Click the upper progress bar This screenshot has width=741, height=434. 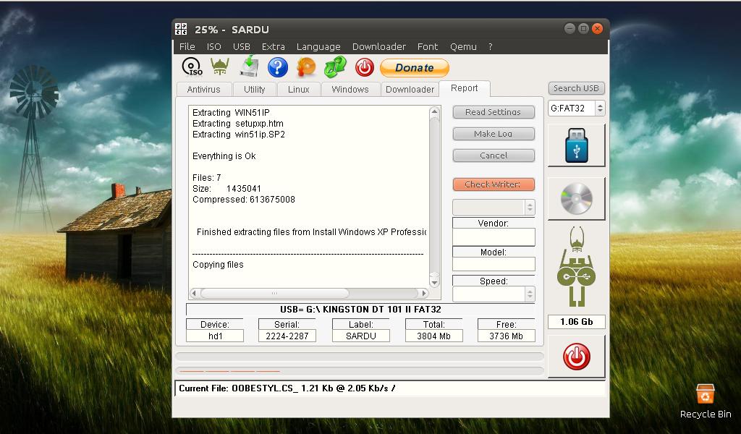pyautogui.click(x=359, y=357)
